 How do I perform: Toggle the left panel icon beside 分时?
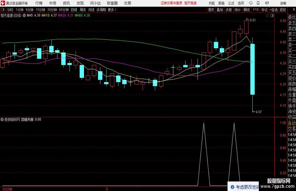(3, 10)
